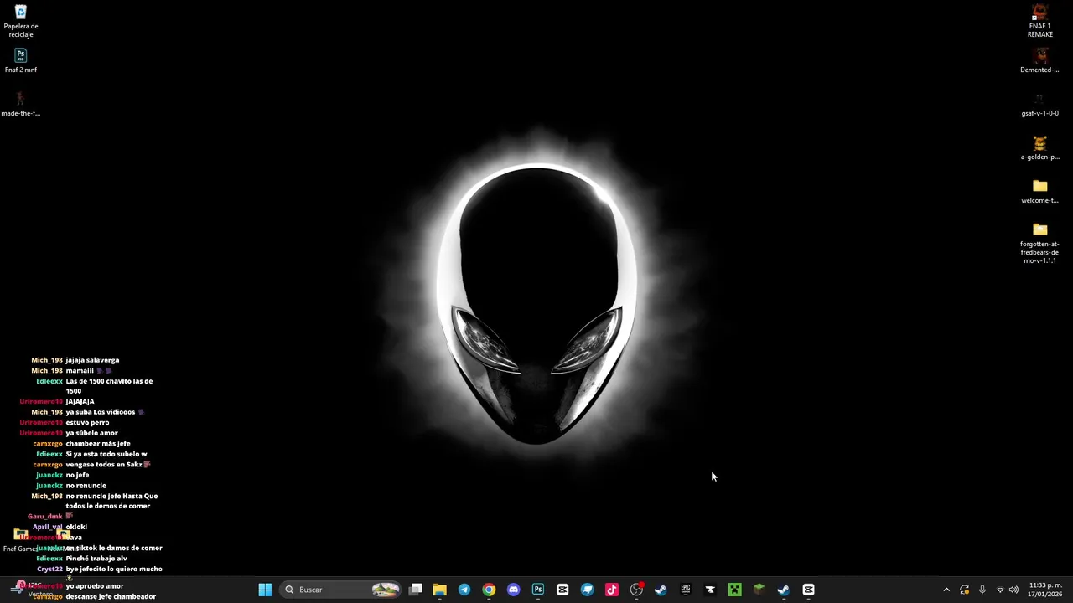Open the Windows Start menu
The image size is (1073, 603).
(x=265, y=590)
